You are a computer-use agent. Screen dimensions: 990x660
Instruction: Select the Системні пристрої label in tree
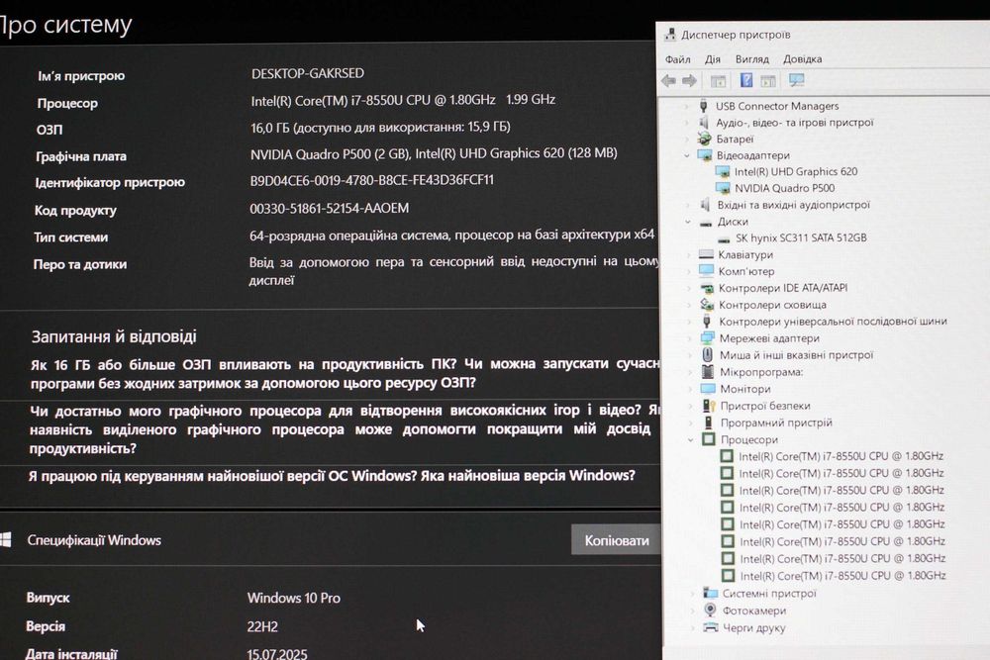coord(769,593)
